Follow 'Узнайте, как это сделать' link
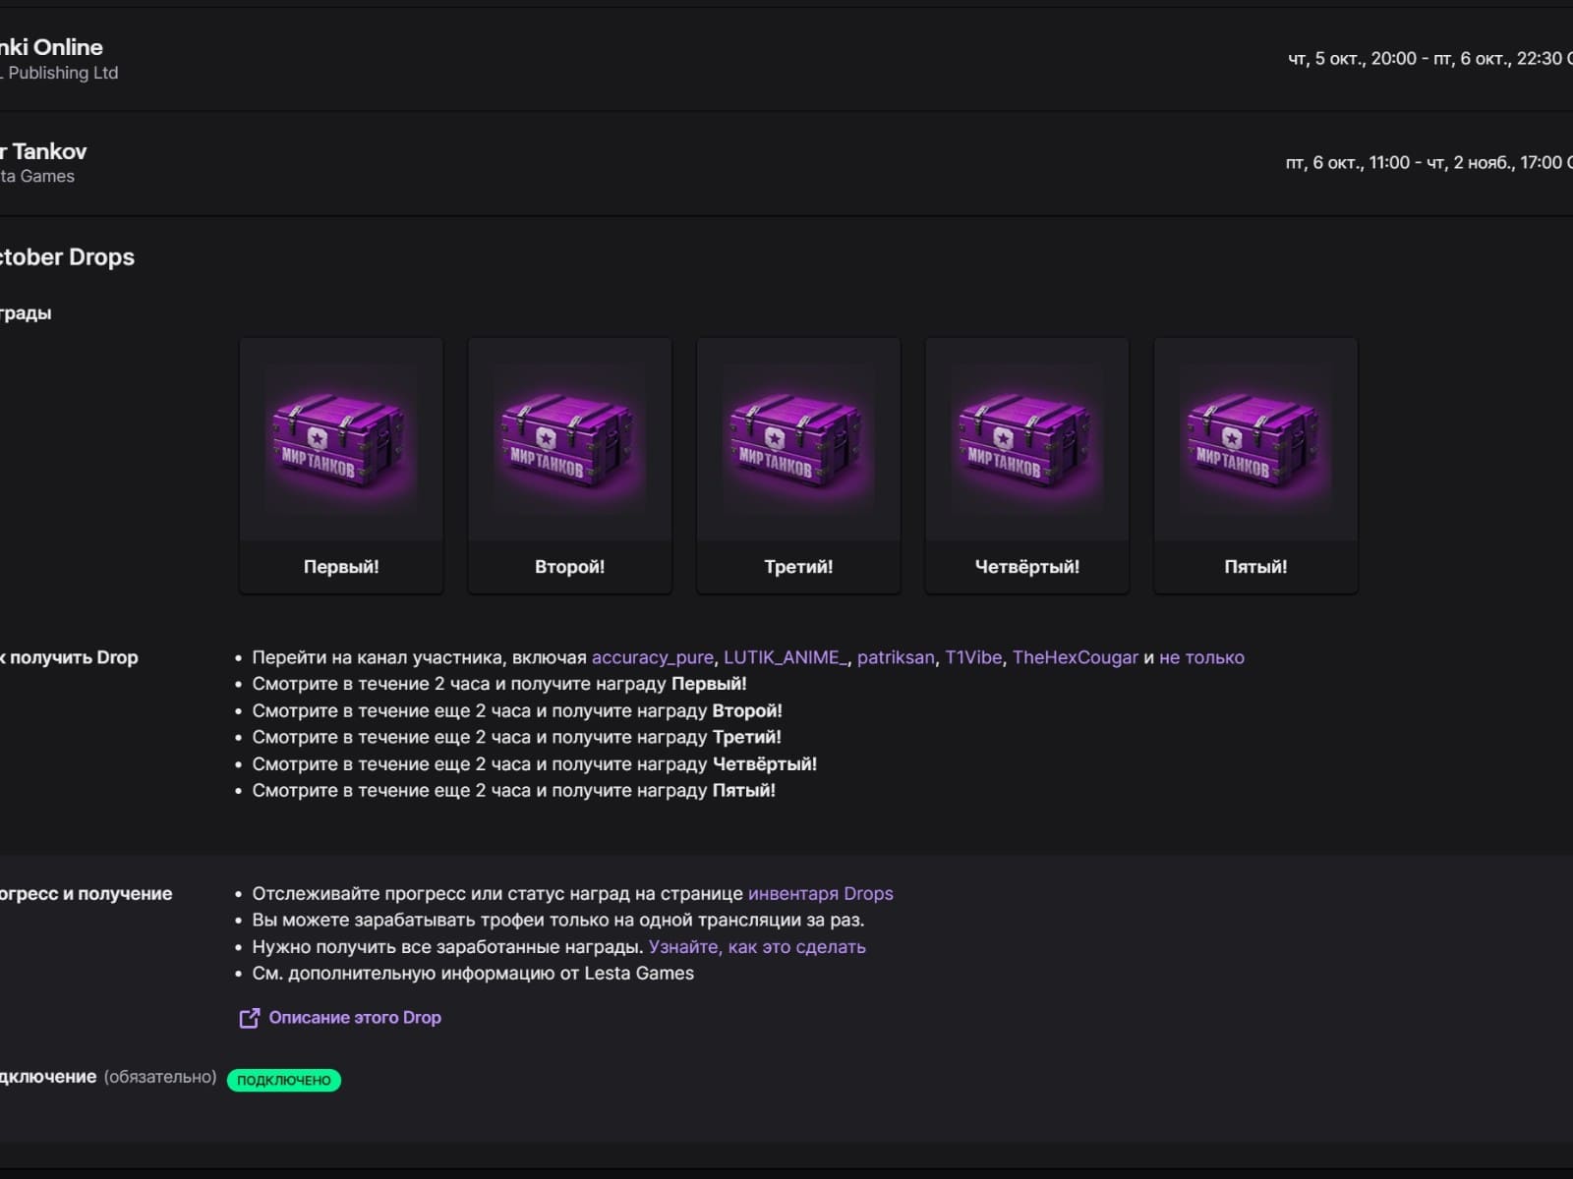Image resolution: width=1573 pixels, height=1179 pixels. (x=757, y=947)
